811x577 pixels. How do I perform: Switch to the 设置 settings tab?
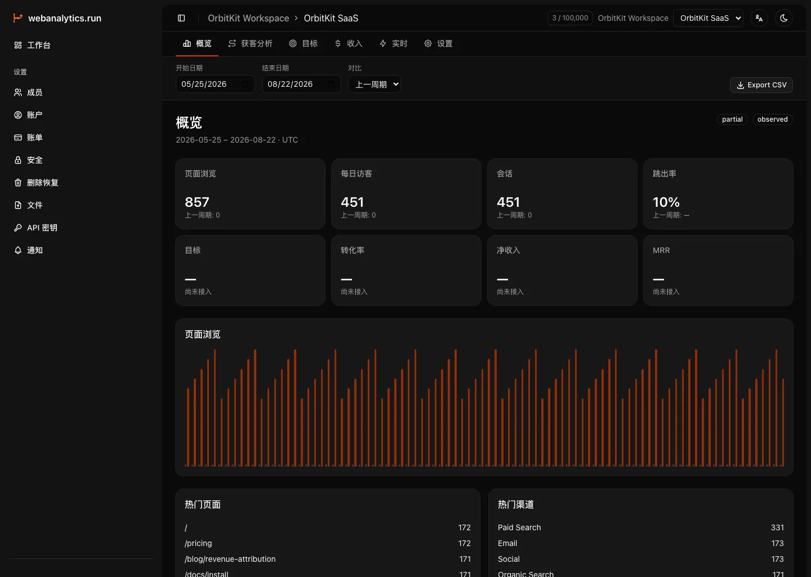click(x=438, y=43)
